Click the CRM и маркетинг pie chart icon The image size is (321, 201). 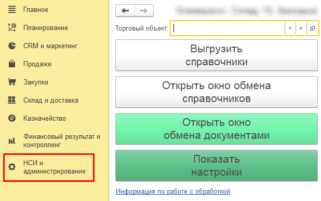click(12, 46)
